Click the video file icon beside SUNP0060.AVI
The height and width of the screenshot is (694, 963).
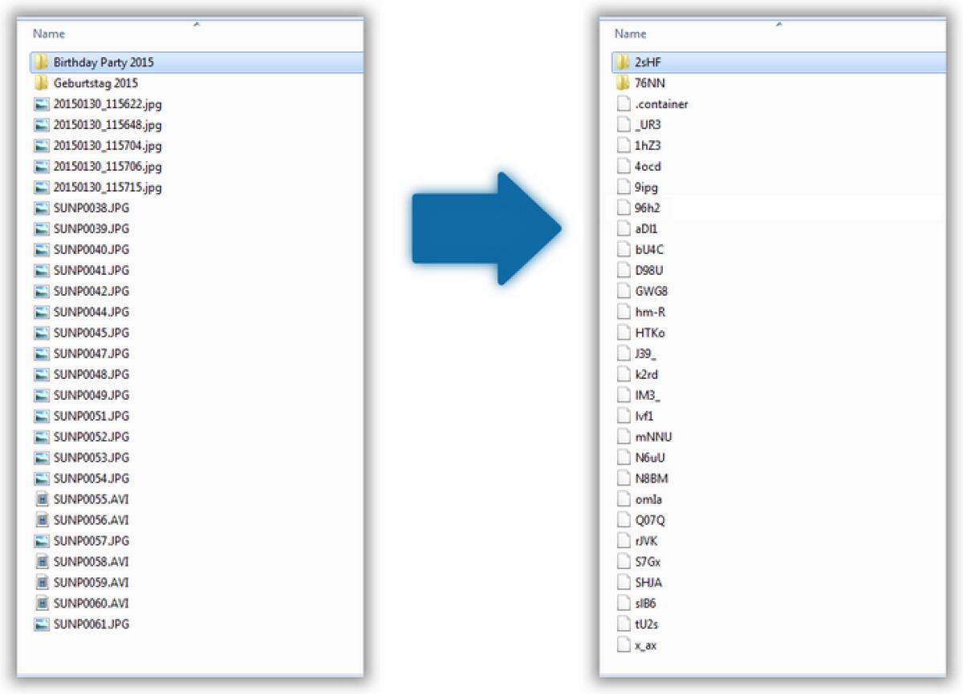point(43,603)
